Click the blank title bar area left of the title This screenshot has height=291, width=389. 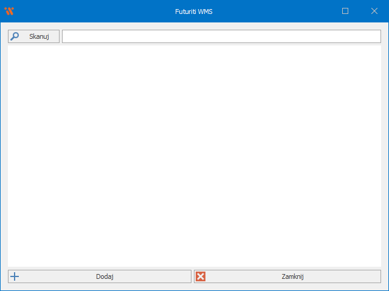pyautogui.click(x=91, y=11)
